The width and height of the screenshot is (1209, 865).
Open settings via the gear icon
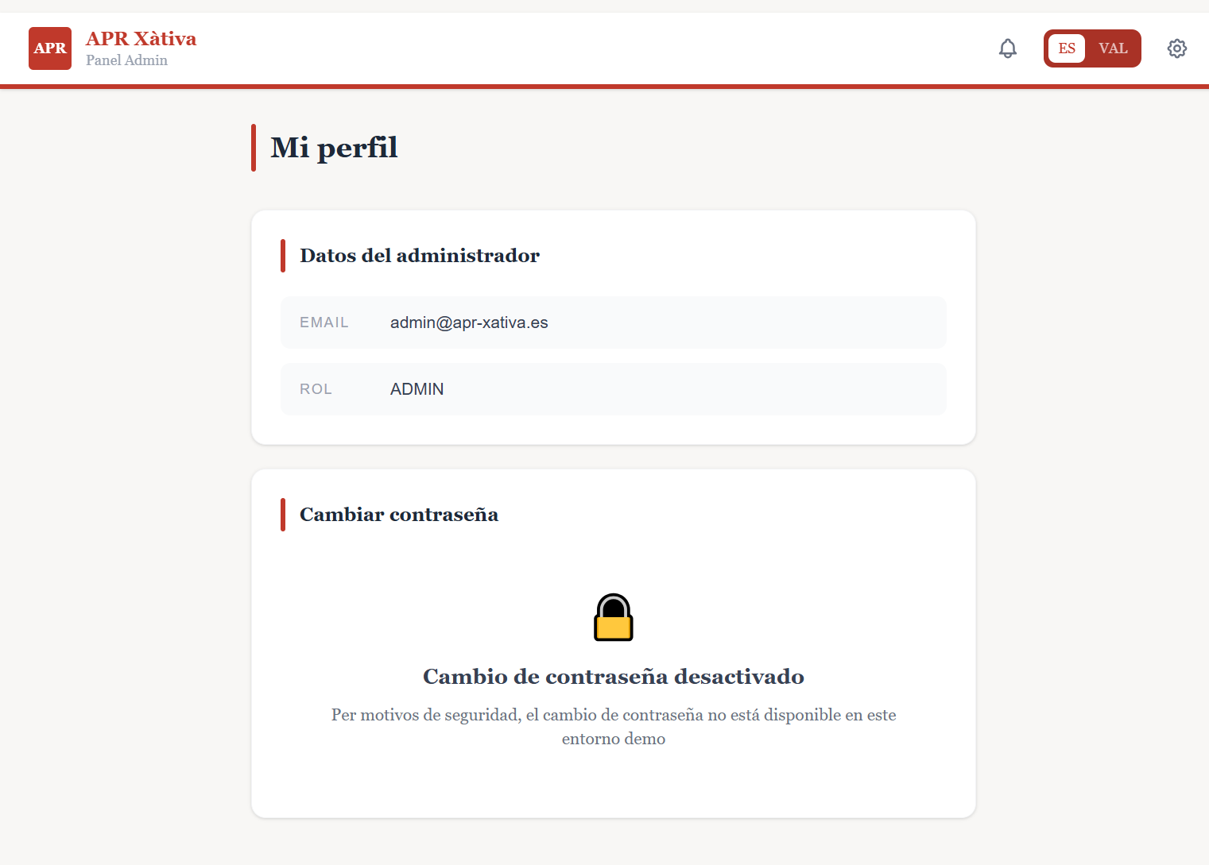(1177, 48)
